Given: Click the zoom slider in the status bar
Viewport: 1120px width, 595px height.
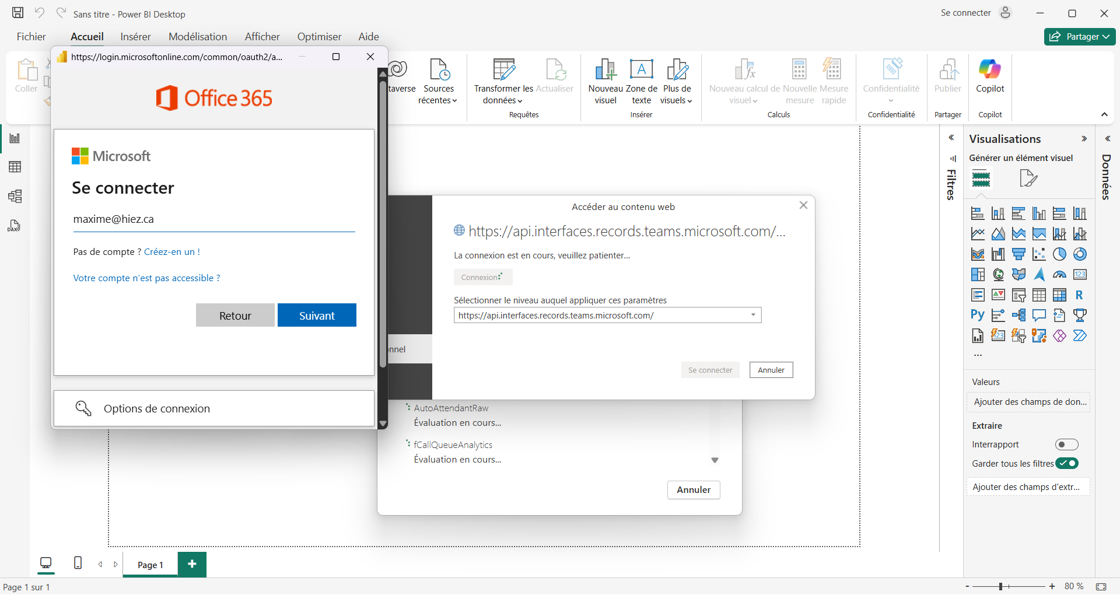Looking at the screenshot, I should tap(1001, 586).
